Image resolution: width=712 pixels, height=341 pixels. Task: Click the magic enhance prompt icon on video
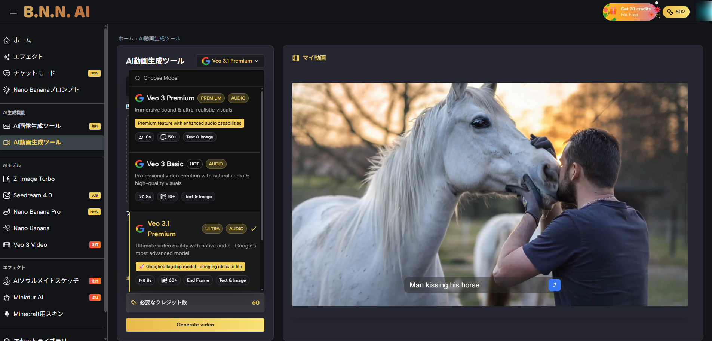pyautogui.click(x=554, y=285)
